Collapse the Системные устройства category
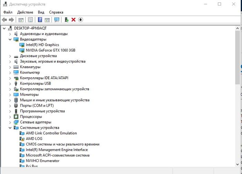The width and height of the screenshot is (242, 174). click(x=10, y=128)
